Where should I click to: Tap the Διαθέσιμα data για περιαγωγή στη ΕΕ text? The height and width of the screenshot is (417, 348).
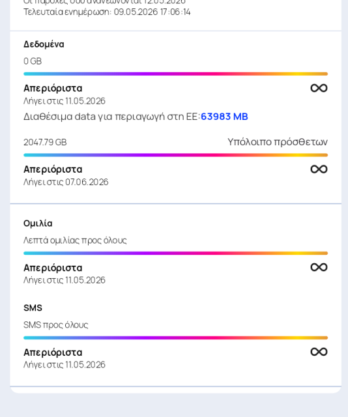point(111,117)
